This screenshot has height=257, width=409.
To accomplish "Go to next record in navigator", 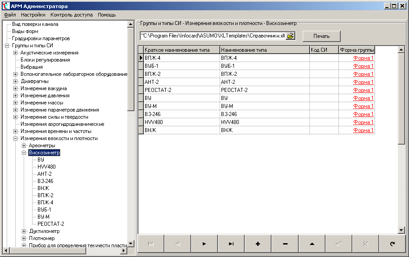I will coord(204,244).
